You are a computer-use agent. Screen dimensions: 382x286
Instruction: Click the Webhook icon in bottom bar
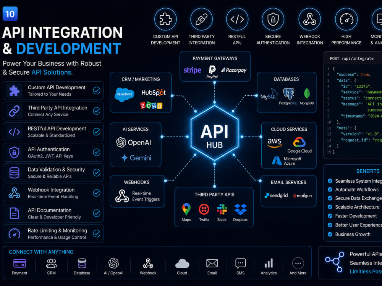pos(148,263)
